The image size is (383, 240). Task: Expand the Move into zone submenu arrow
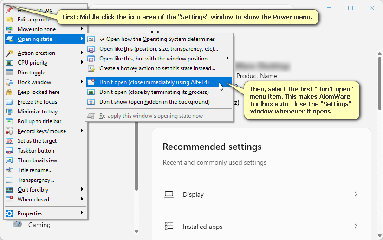point(82,29)
